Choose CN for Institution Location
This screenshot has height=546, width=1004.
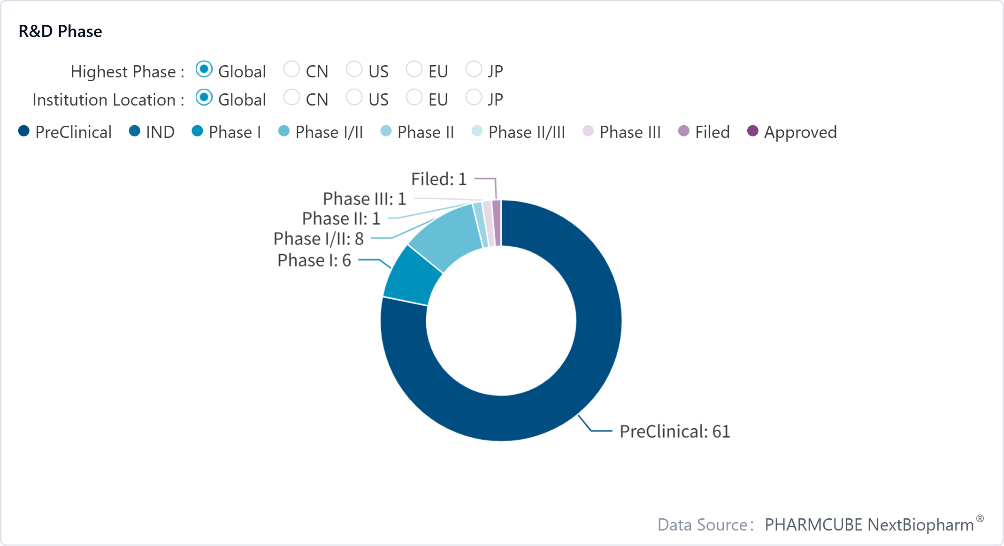[291, 98]
